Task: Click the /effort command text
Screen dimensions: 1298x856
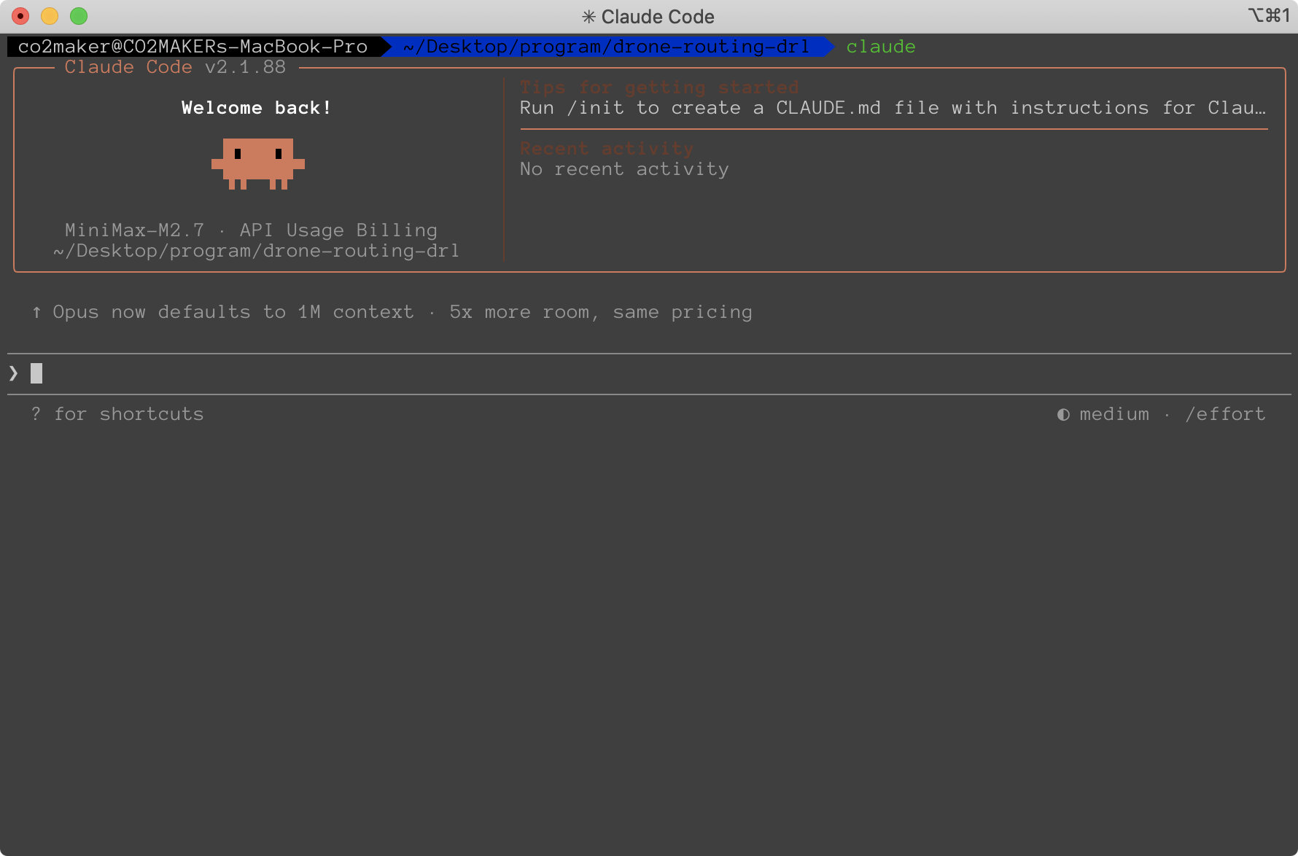Action: point(1225,414)
